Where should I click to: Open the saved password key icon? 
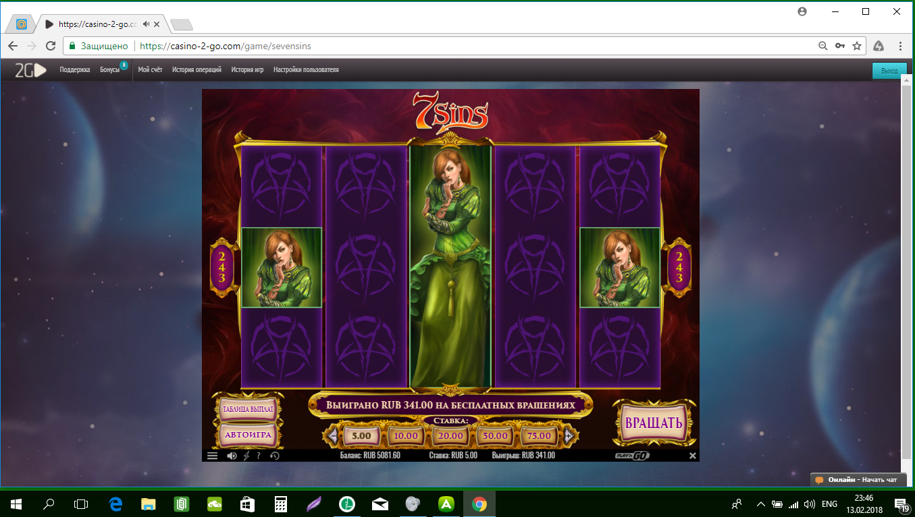pyautogui.click(x=839, y=46)
